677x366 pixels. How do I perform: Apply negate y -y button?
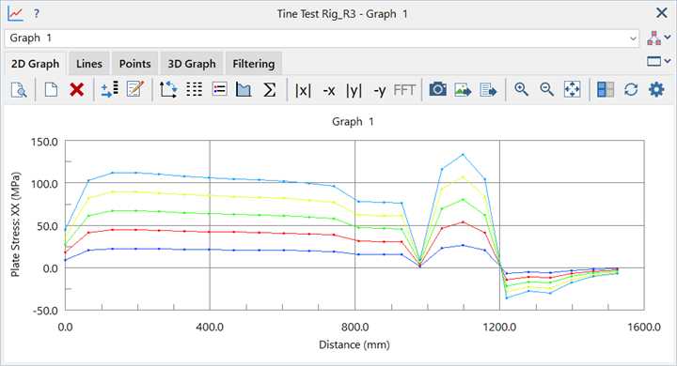[x=380, y=90]
